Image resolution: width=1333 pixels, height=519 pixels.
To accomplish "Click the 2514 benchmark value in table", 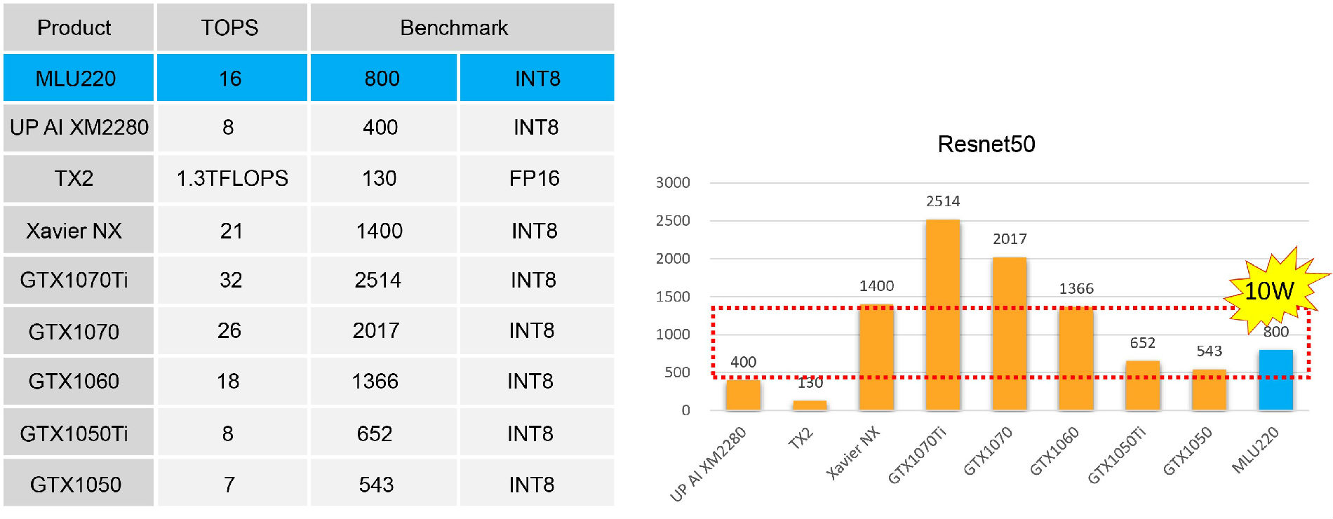I will coord(377,281).
